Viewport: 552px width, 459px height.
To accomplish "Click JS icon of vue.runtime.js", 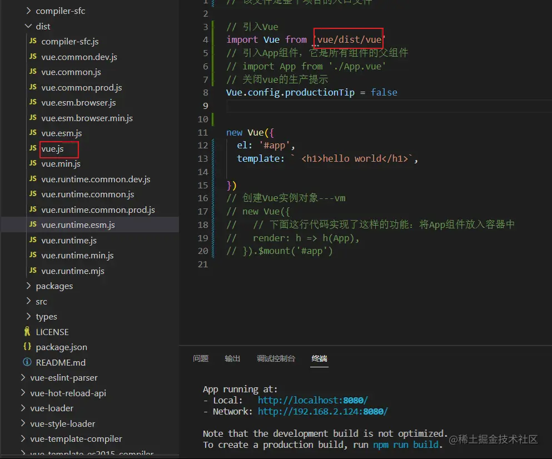I will pos(33,240).
